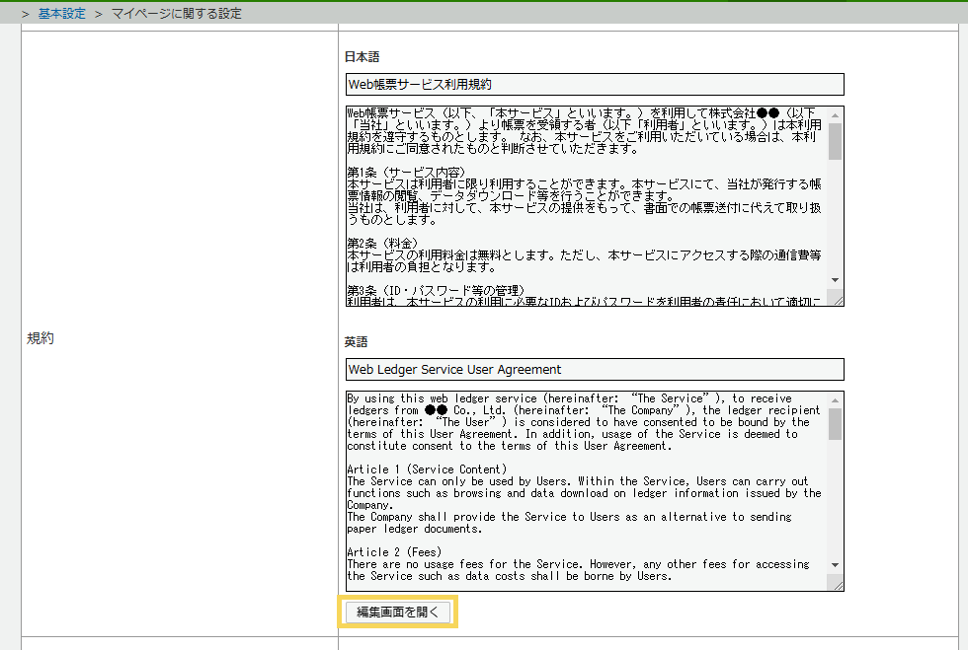Open the editor with 編集画面を開く button
This screenshot has height=650, width=968.
[x=398, y=613]
